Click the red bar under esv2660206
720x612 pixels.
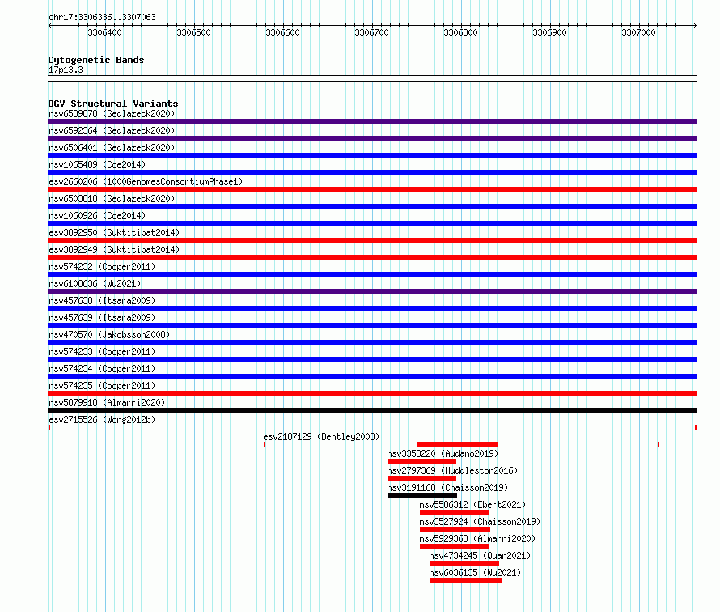(x=372, y=189)
